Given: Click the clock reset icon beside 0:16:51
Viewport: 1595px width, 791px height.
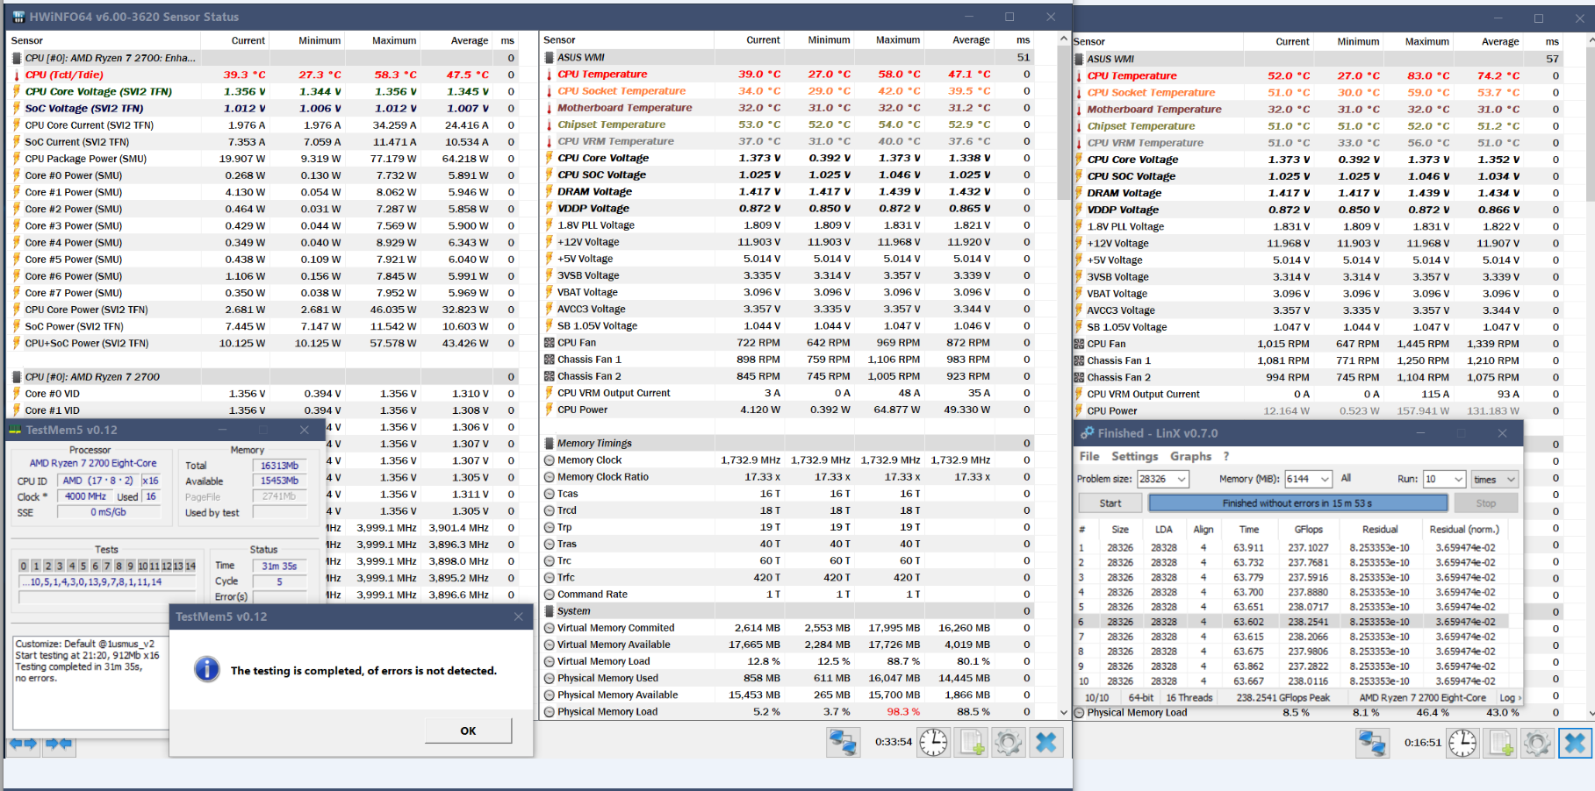Looking at the screenshot, I should point(1463,744).
